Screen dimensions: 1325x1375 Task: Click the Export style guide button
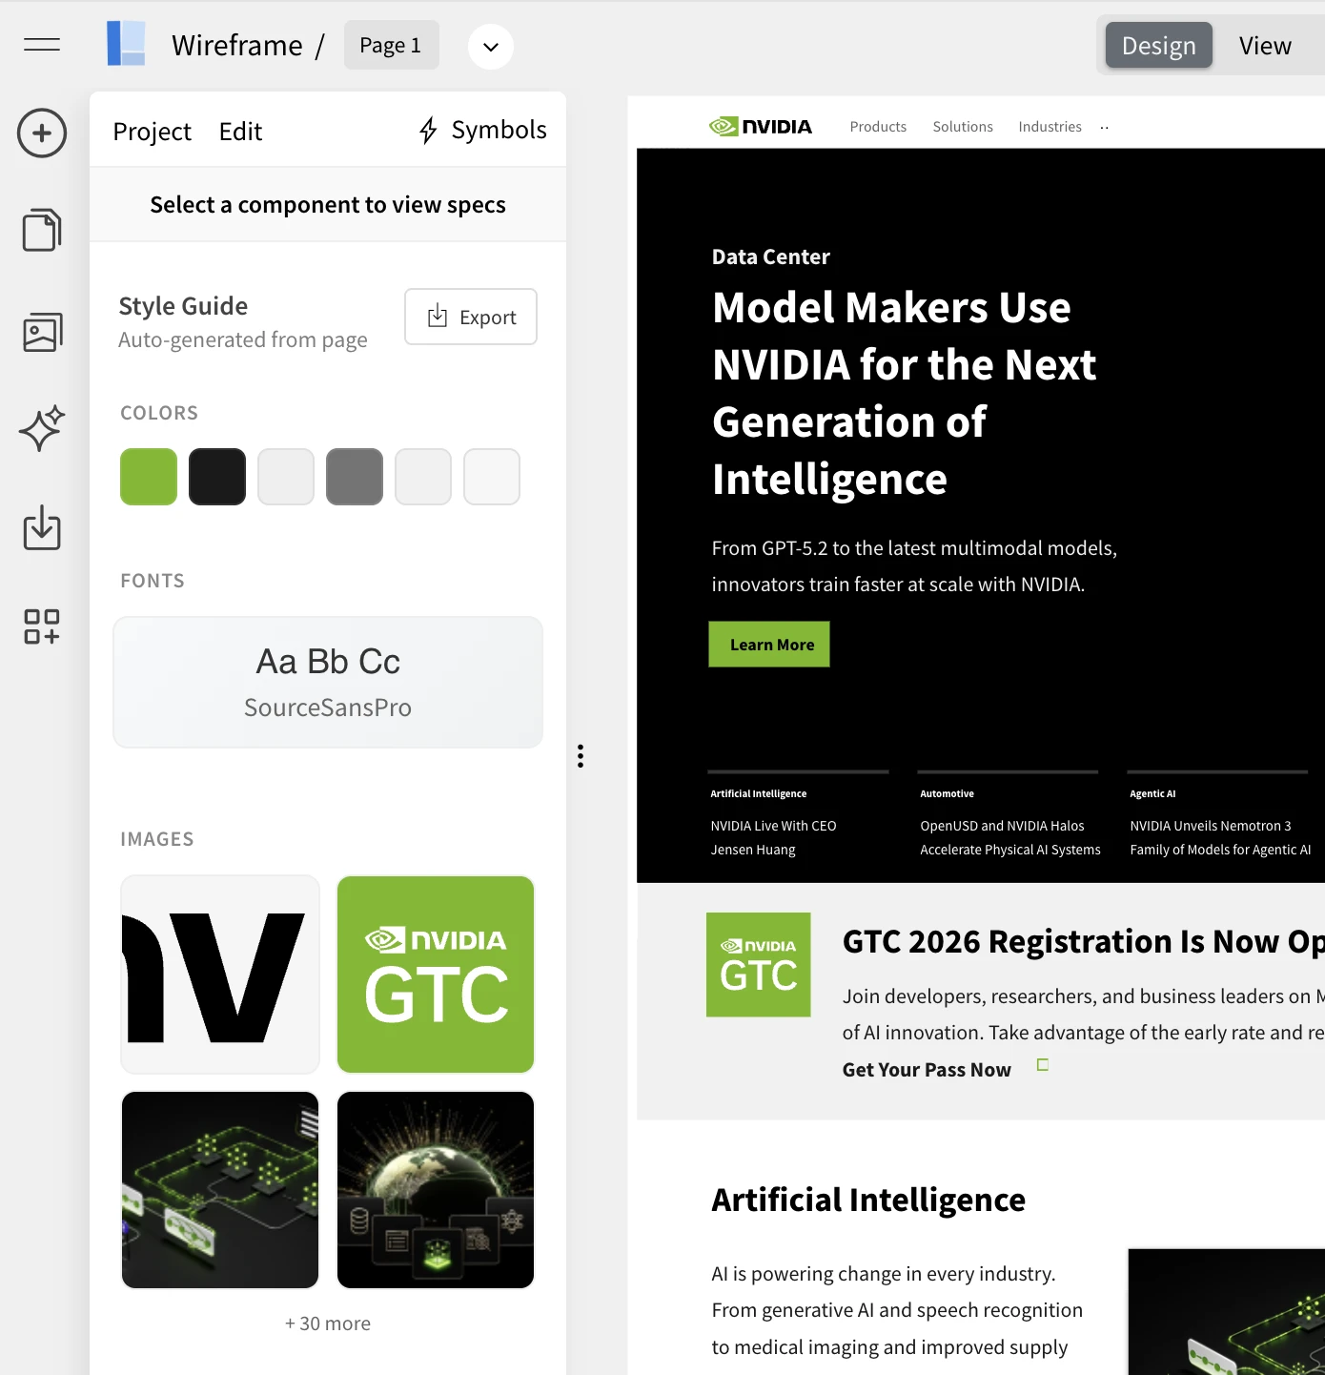pyautogui.click(x=471, y=317)
